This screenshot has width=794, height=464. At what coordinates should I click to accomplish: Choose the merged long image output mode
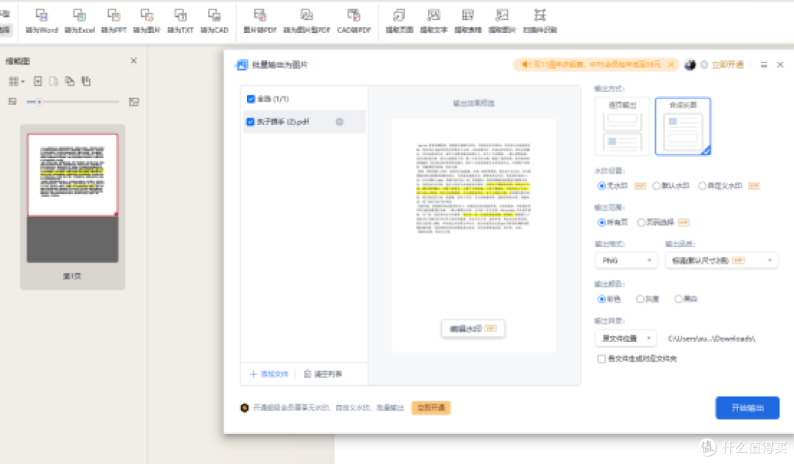(682, 126)
